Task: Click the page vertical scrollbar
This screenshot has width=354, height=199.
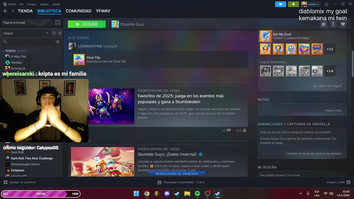Action: tap(352, 64)
